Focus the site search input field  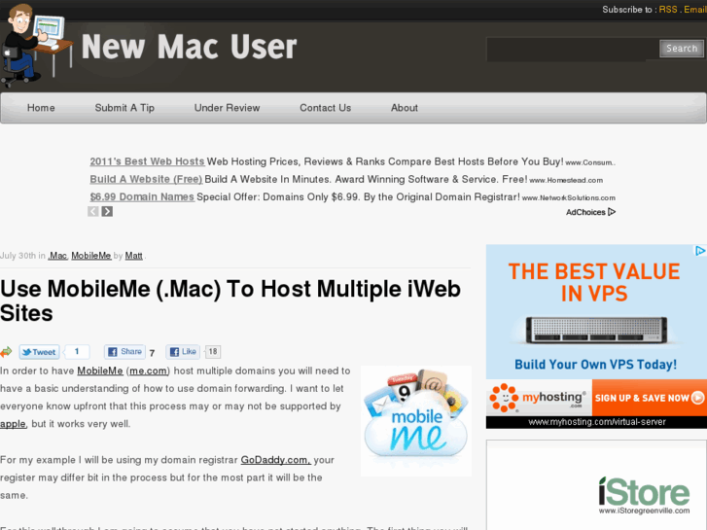click(x=572, y=50)
